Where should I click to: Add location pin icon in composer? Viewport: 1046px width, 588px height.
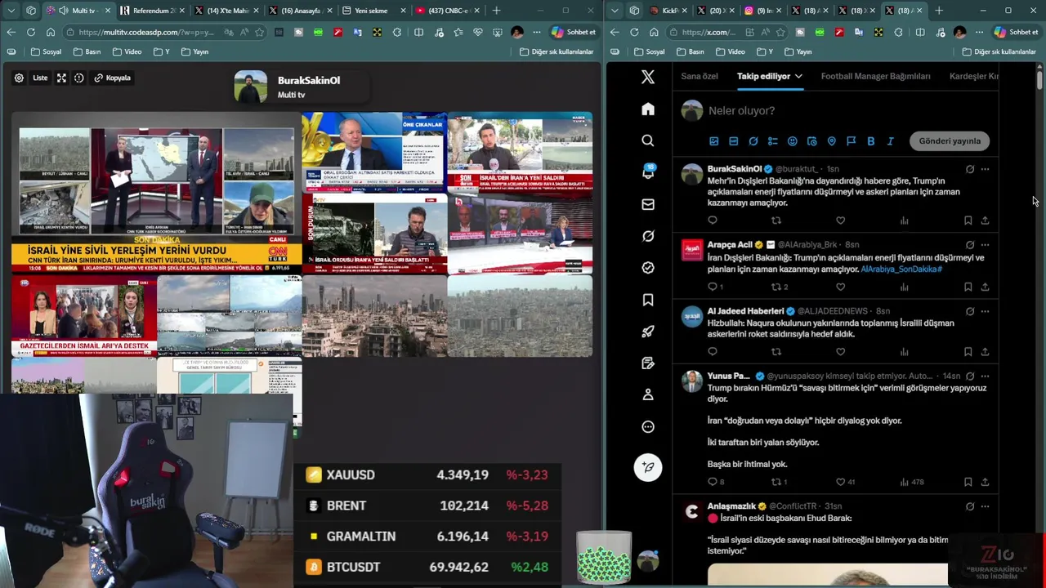point(831,141)
